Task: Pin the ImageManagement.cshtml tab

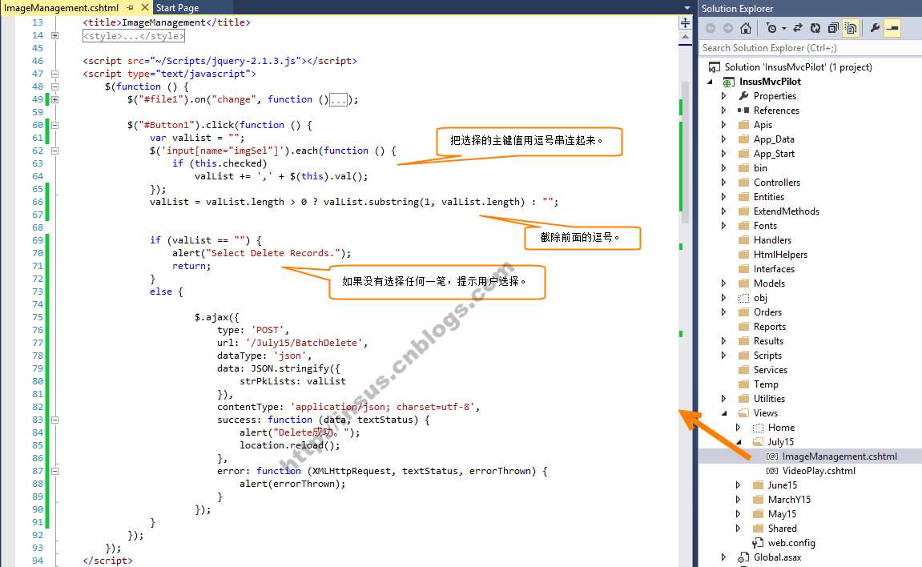Action: (x=130, y=8)
